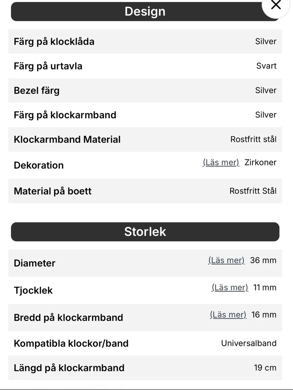
Task: Click the Kompatibla klockor/band label
Action: pos(71,343)
